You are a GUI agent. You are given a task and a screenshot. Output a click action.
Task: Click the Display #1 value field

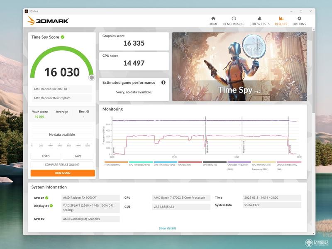[90, 208]
